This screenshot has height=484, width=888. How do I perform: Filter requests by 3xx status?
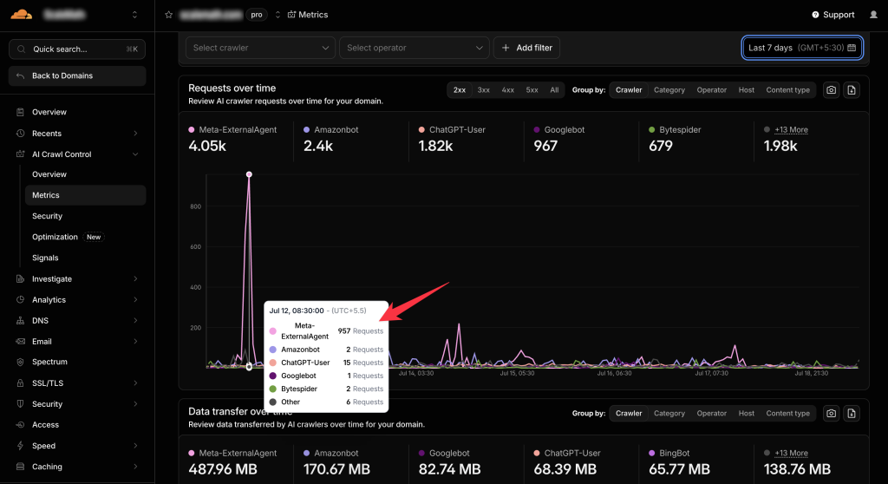tap(484, 90)
